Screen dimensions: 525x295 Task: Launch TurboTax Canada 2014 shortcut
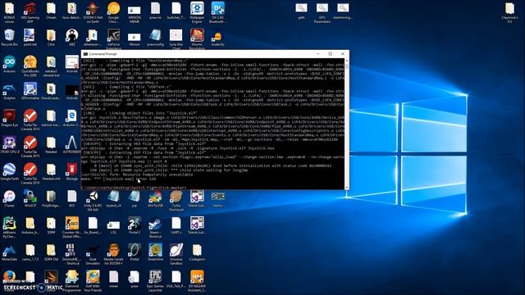(30, 120)
